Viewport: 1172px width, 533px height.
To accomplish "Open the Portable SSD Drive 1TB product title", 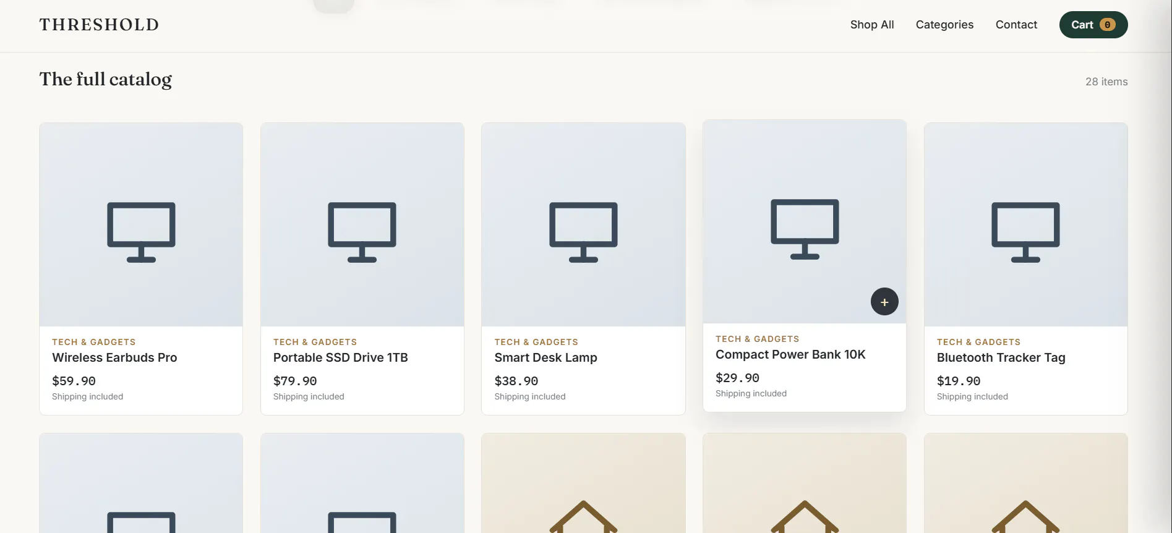I will click(341, 357).
